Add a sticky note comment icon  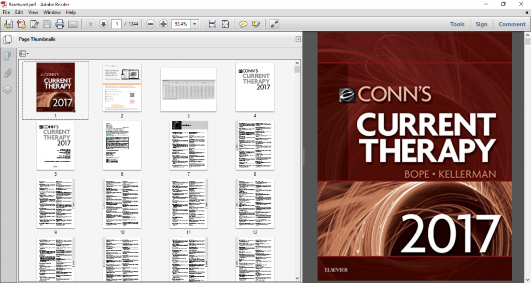point(243,24)
